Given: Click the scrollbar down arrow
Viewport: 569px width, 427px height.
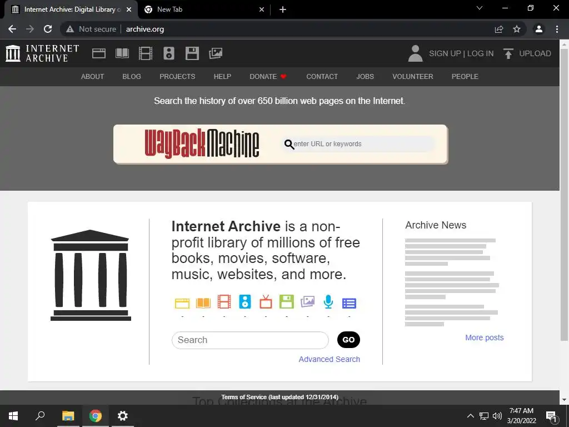Looking at the screenshot, I should click(x=564, y=400).
